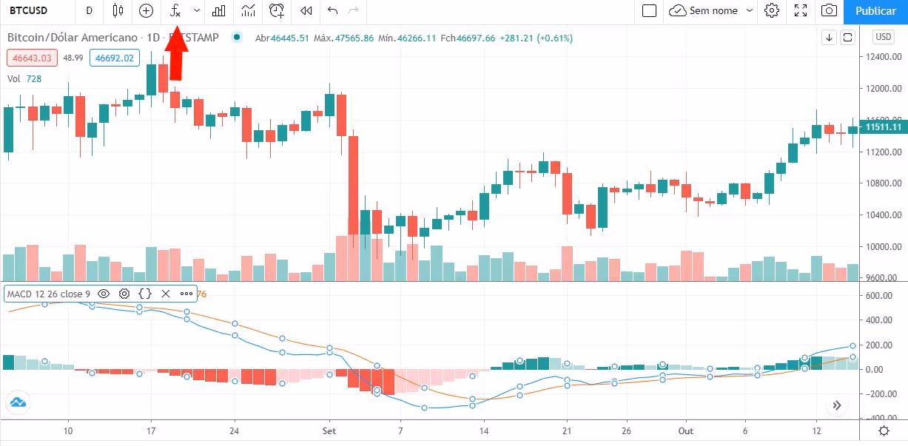Expand the chevron next to the Indicators icon
This screenshot has height=446, width=908.
tap(195, 11)
